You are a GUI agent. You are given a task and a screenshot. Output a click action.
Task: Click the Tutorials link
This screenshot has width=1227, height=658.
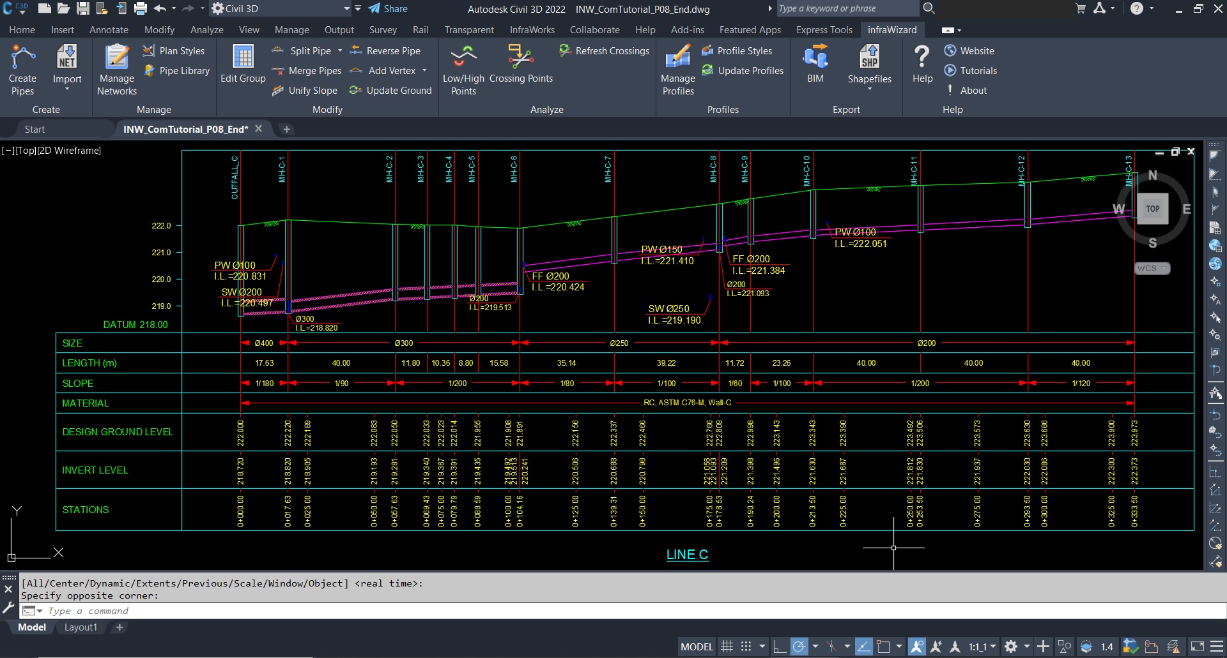click(x=978, y=71)
